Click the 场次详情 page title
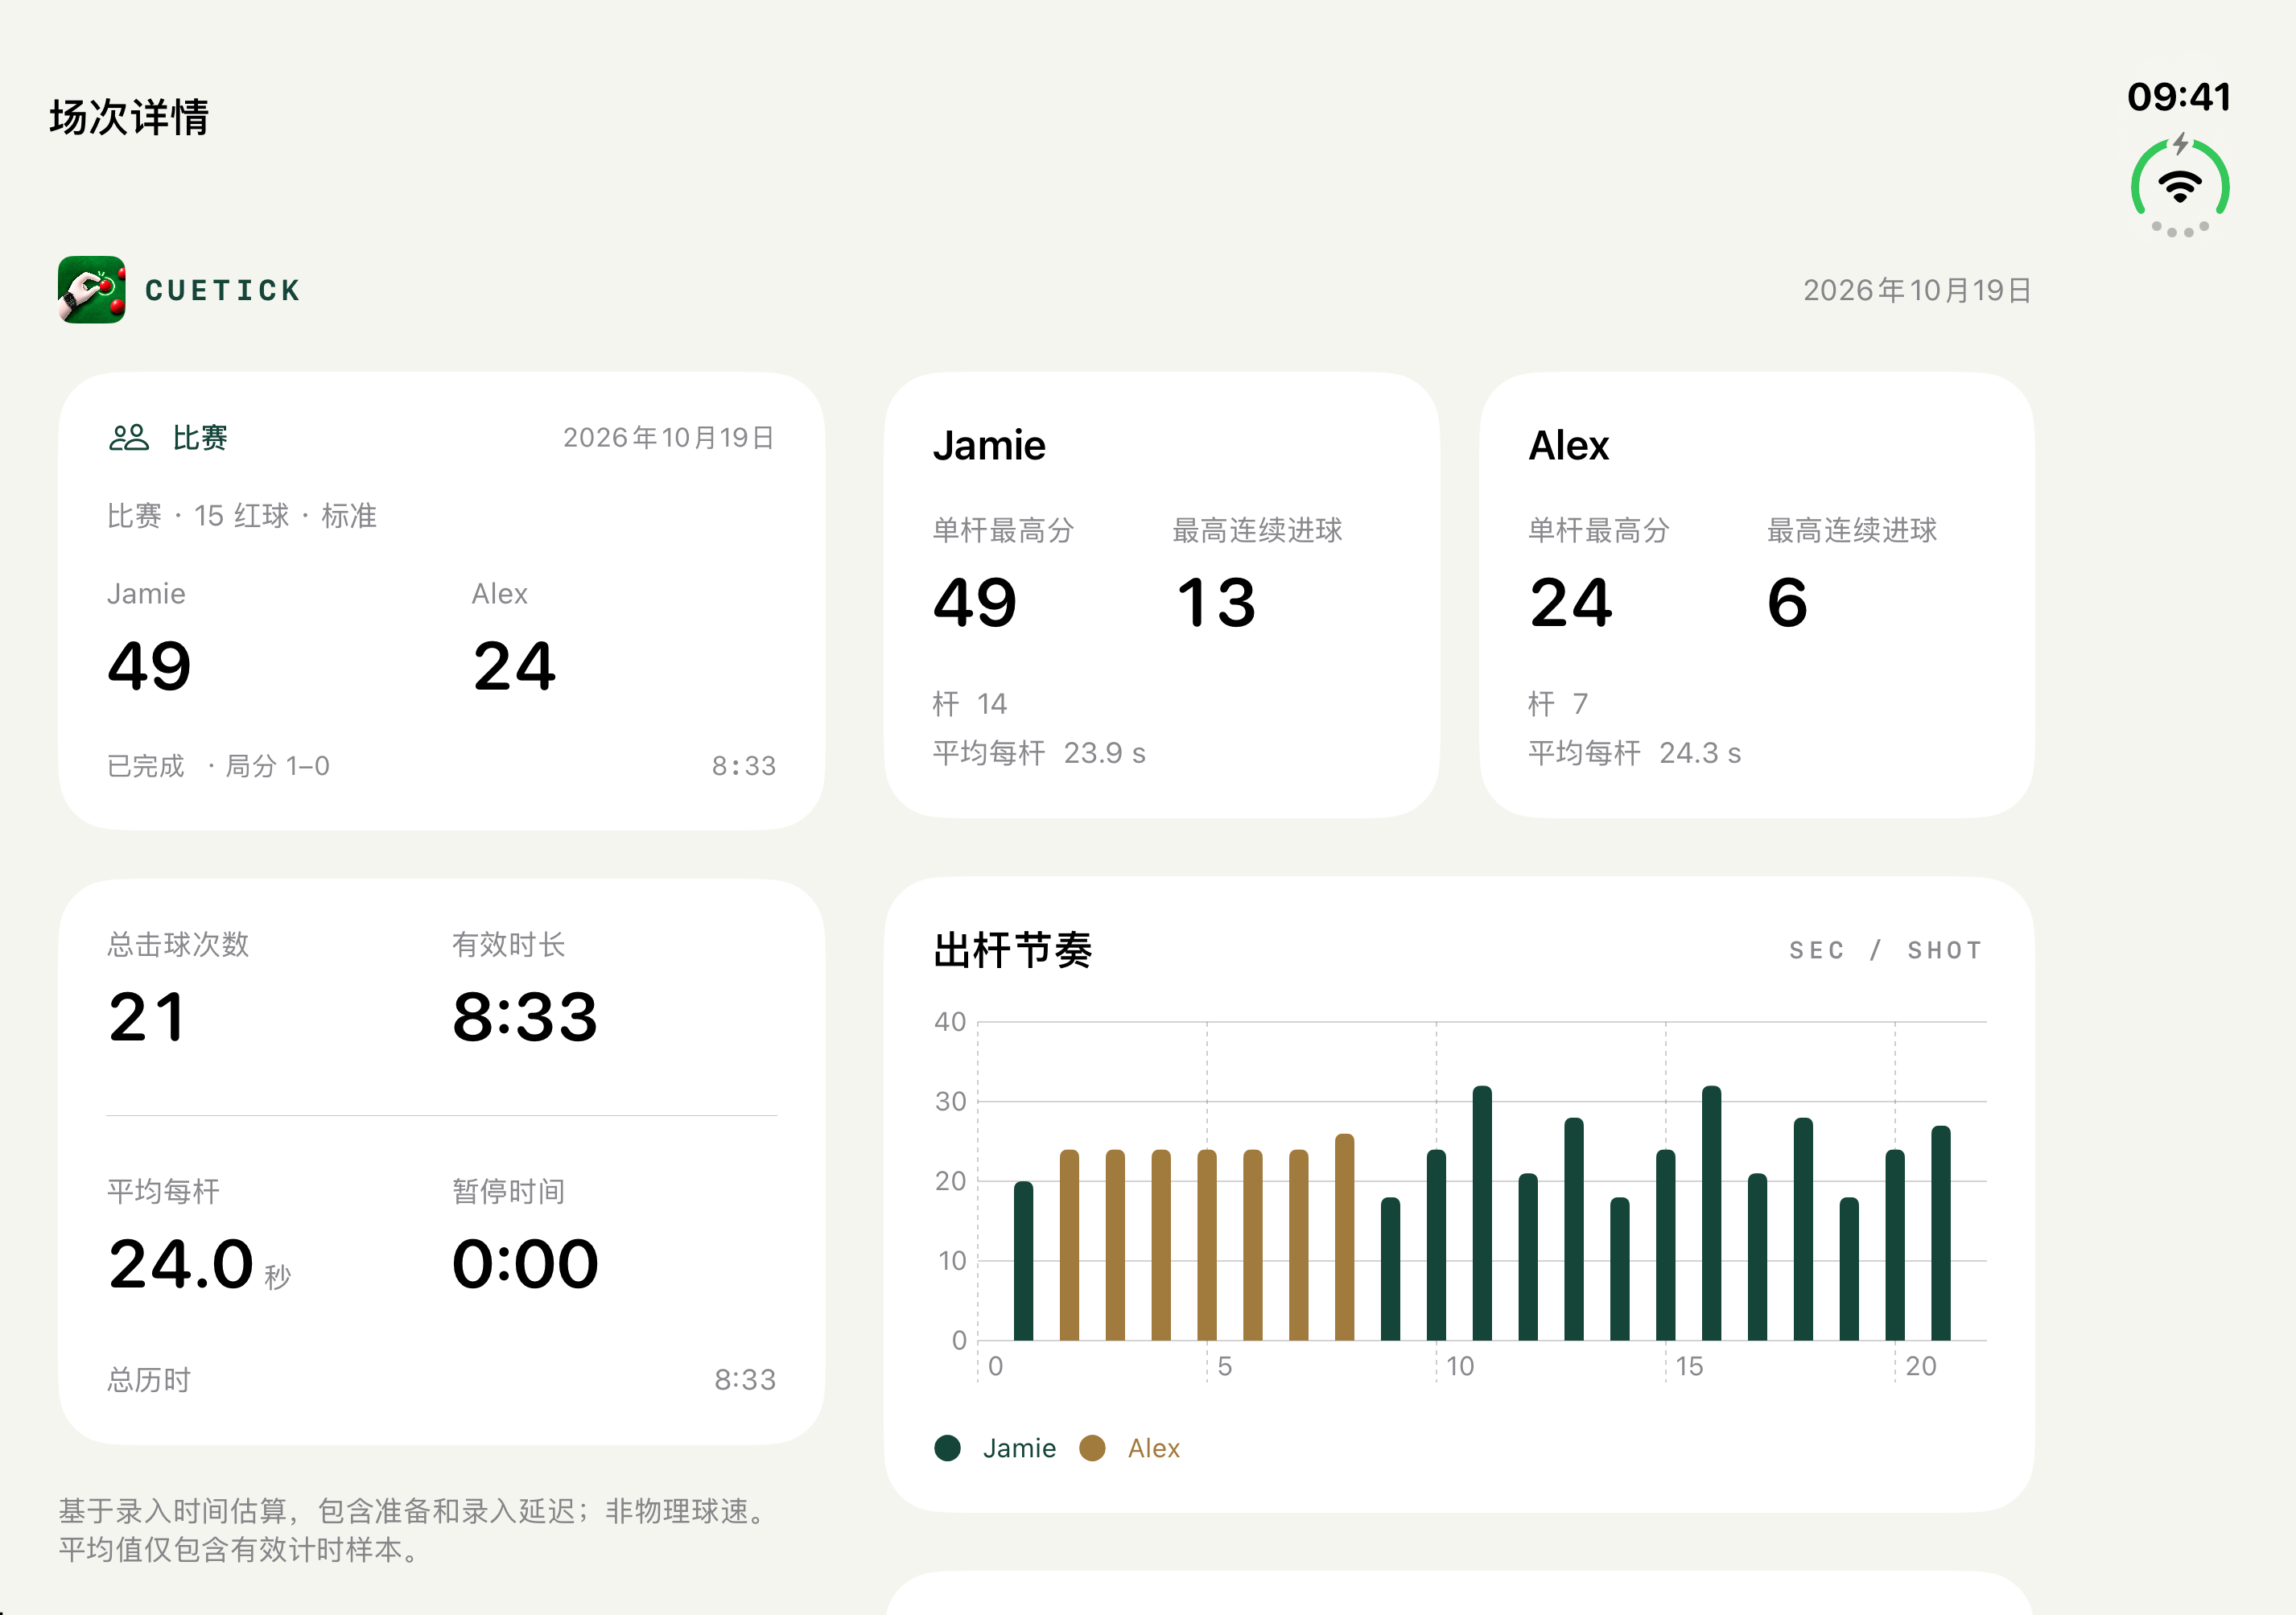Viewport: 2296px width, 1615px height. [x=129, y=117]
